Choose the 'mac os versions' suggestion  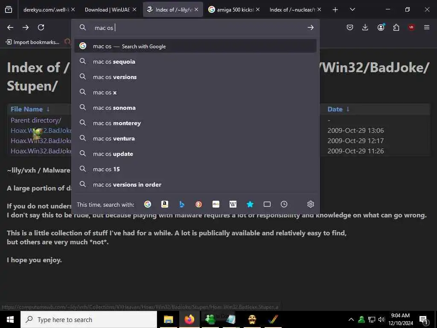click(x=195, y=77)
